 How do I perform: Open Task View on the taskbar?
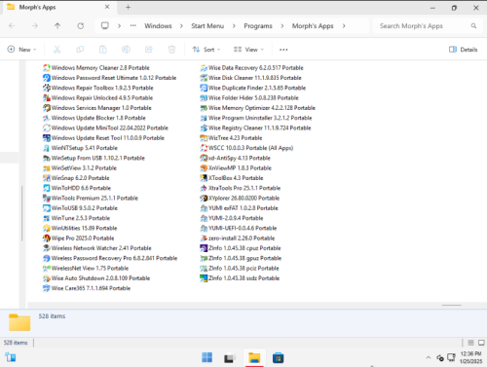coord(230,357)
